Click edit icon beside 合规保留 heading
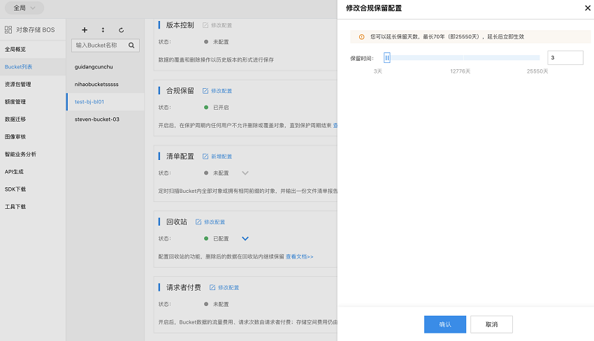This screenshot has height=341, width=594. [205, 91]
